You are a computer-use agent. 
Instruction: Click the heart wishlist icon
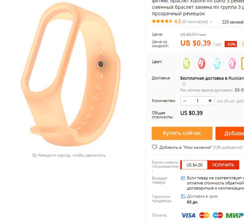[155, 147]
